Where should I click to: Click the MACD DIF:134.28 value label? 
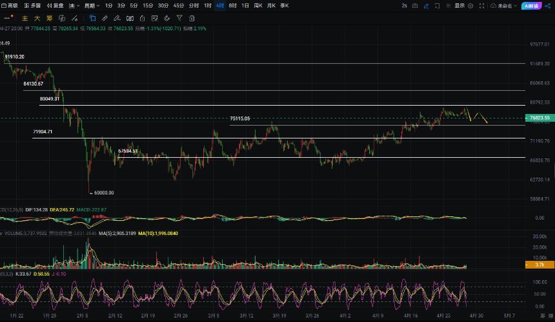pos(36,210)
